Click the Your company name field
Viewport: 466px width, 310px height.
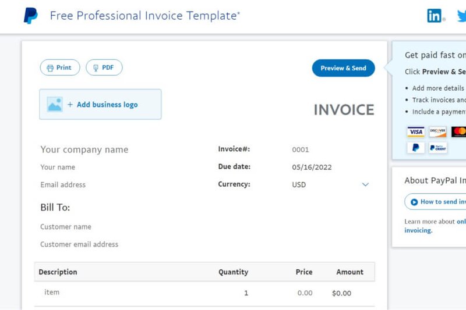(x=84, y=149)
